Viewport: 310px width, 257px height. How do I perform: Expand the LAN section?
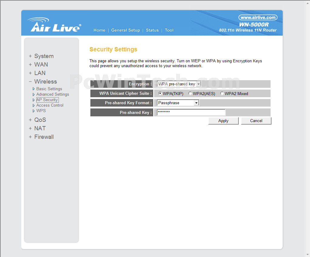(x=37, y=73)
